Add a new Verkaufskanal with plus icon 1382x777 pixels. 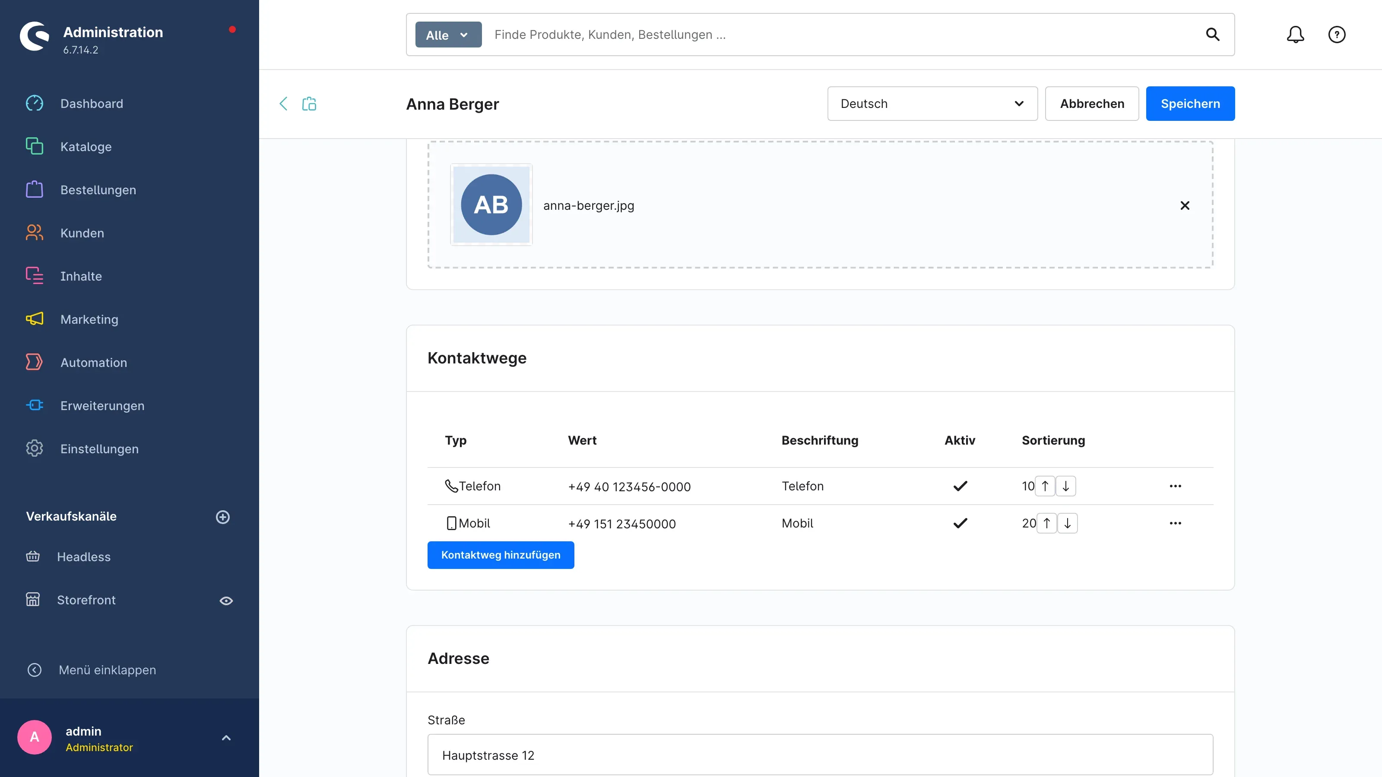223,517
